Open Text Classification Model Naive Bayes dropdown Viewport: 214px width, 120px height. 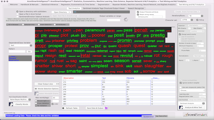(x=20, y=99)
